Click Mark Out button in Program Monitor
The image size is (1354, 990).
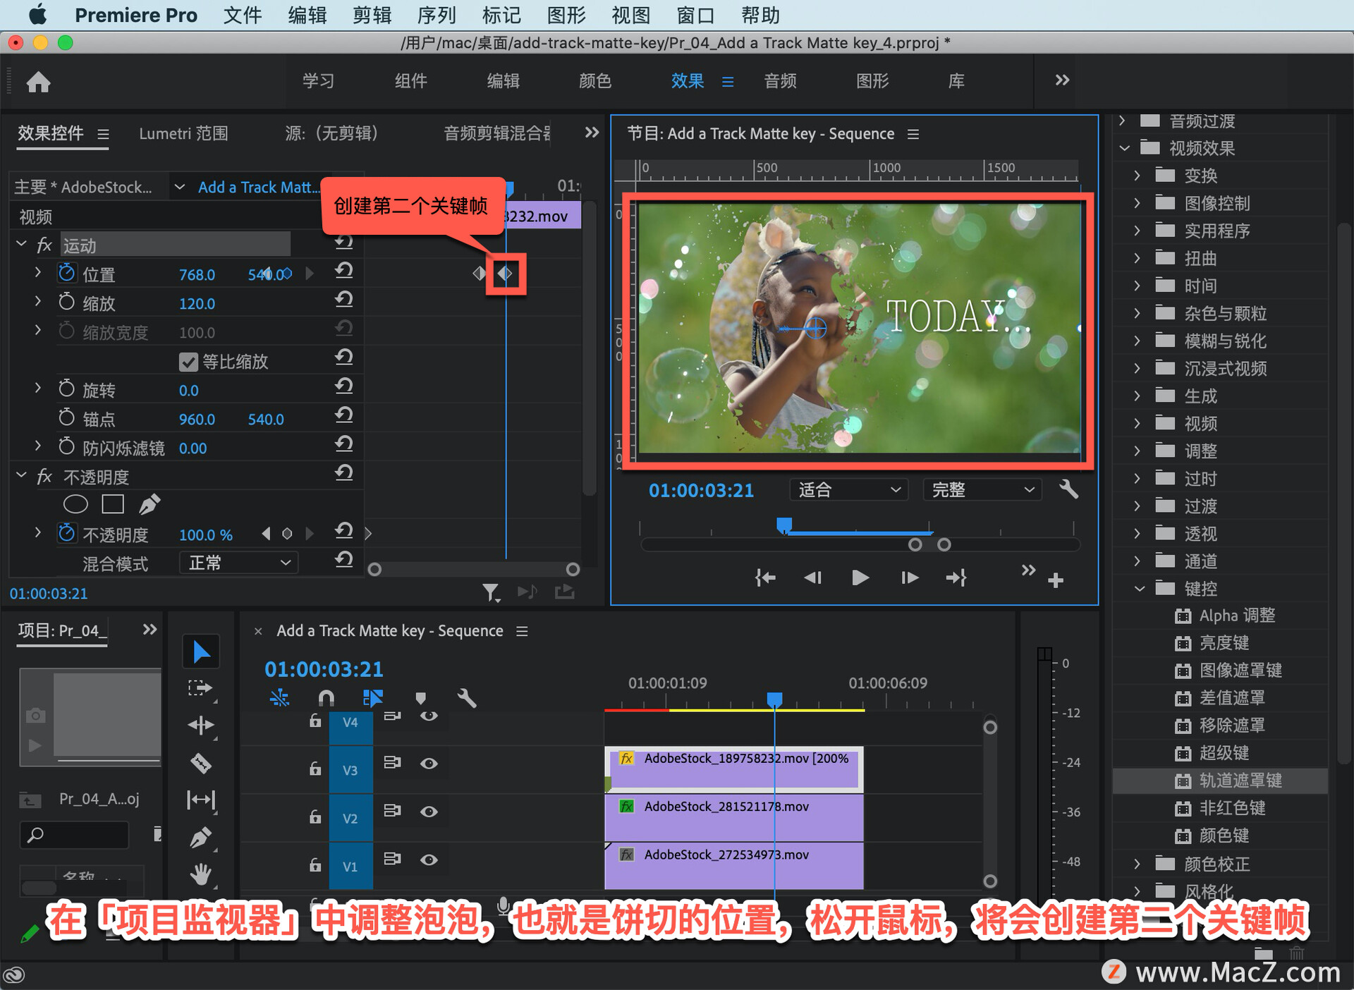click(956, 578)
